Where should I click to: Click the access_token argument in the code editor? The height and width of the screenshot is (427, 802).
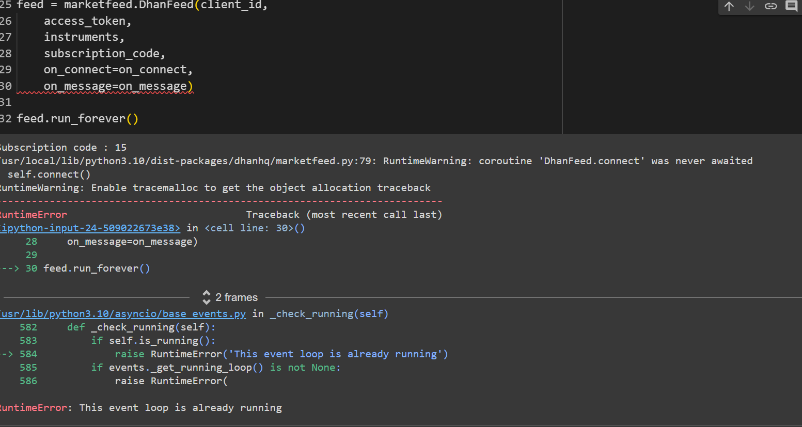pyautogui.click(x=87, y=21)
